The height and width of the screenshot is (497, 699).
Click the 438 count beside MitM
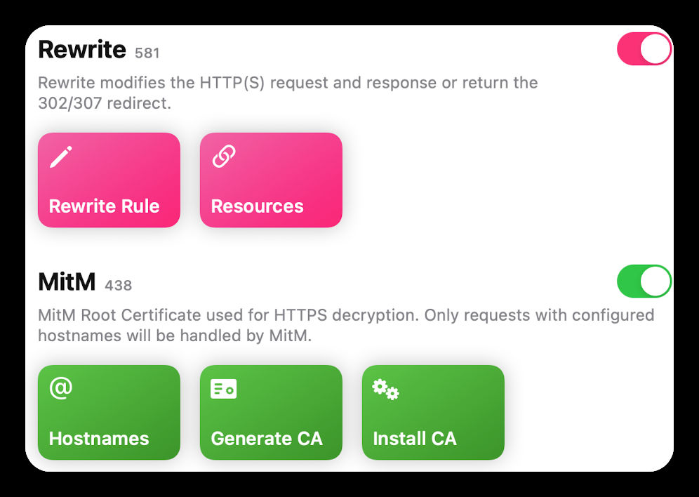pyautogui.click(x=118, y=286)
